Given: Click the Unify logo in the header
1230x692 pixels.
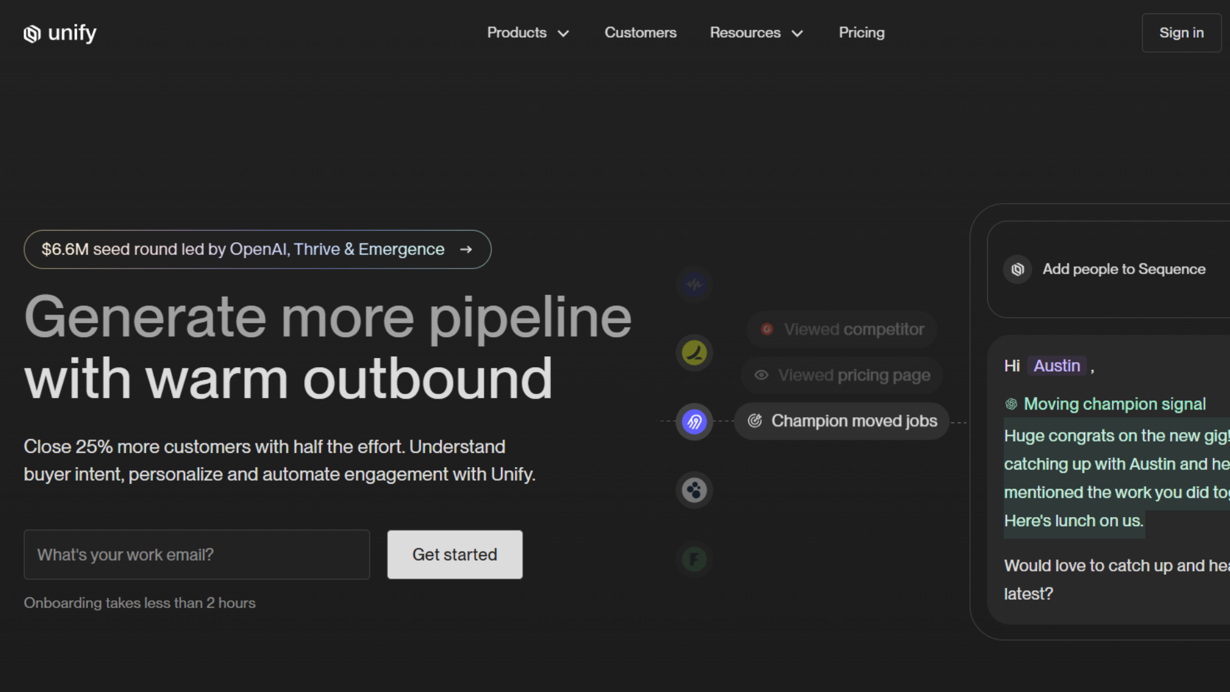Looking at the screenshot, I should (60, 33).
